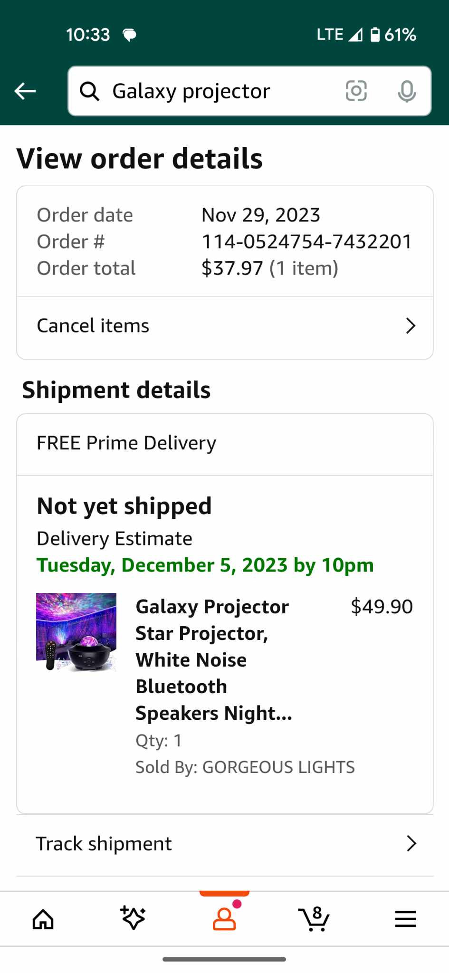Image resolution: width=449 pixels, height=973 pixels.
Task: Select Cancel items option
Action: point(93,326)
